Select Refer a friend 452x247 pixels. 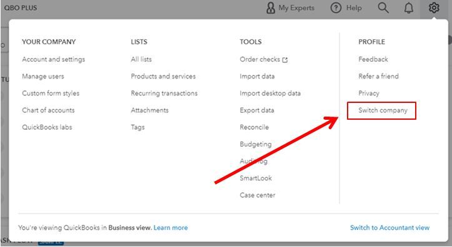click(x=378, y=76)
